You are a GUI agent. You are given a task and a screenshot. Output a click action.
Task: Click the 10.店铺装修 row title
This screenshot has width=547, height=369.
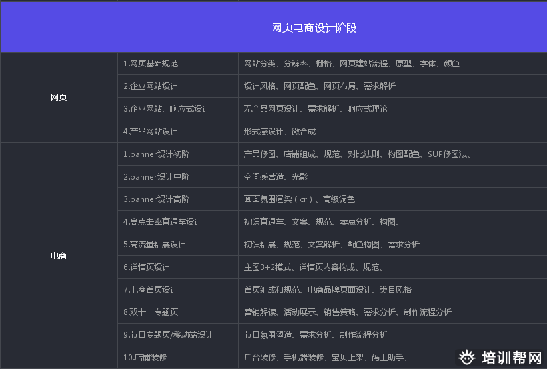pyautogui.click(x=145, y=358)
